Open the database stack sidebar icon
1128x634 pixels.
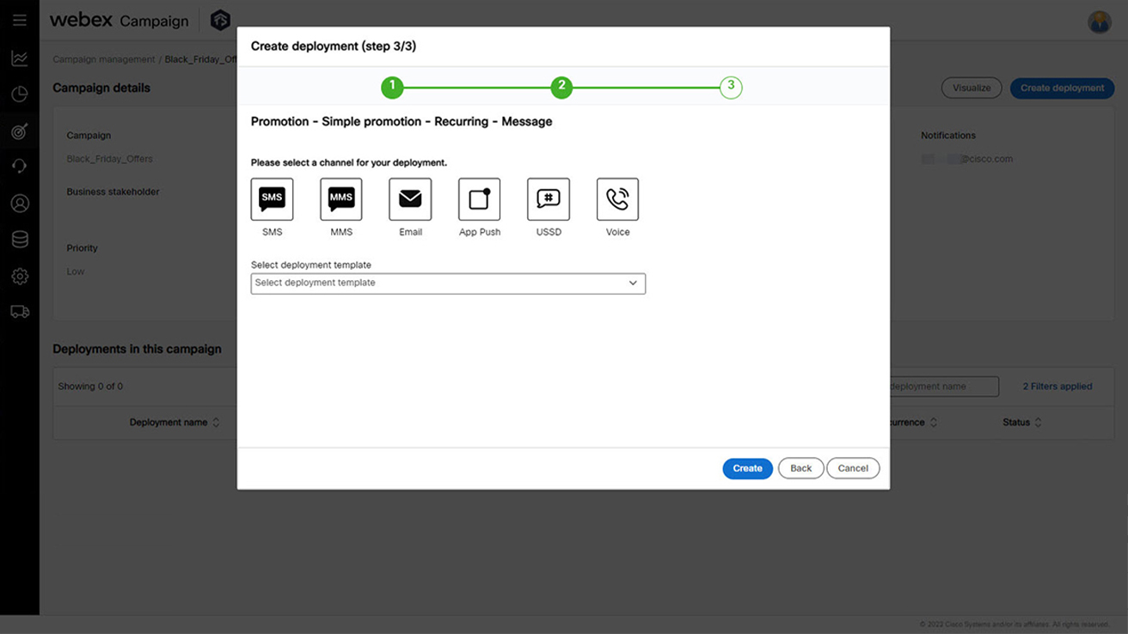[20, 240]
